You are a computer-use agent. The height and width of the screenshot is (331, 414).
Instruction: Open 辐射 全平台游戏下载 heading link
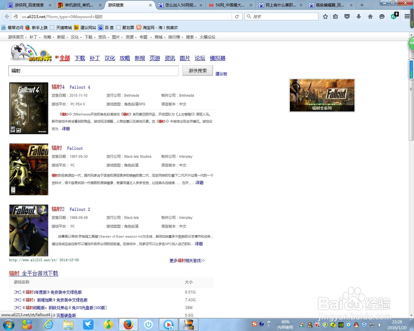coord(34,273)
